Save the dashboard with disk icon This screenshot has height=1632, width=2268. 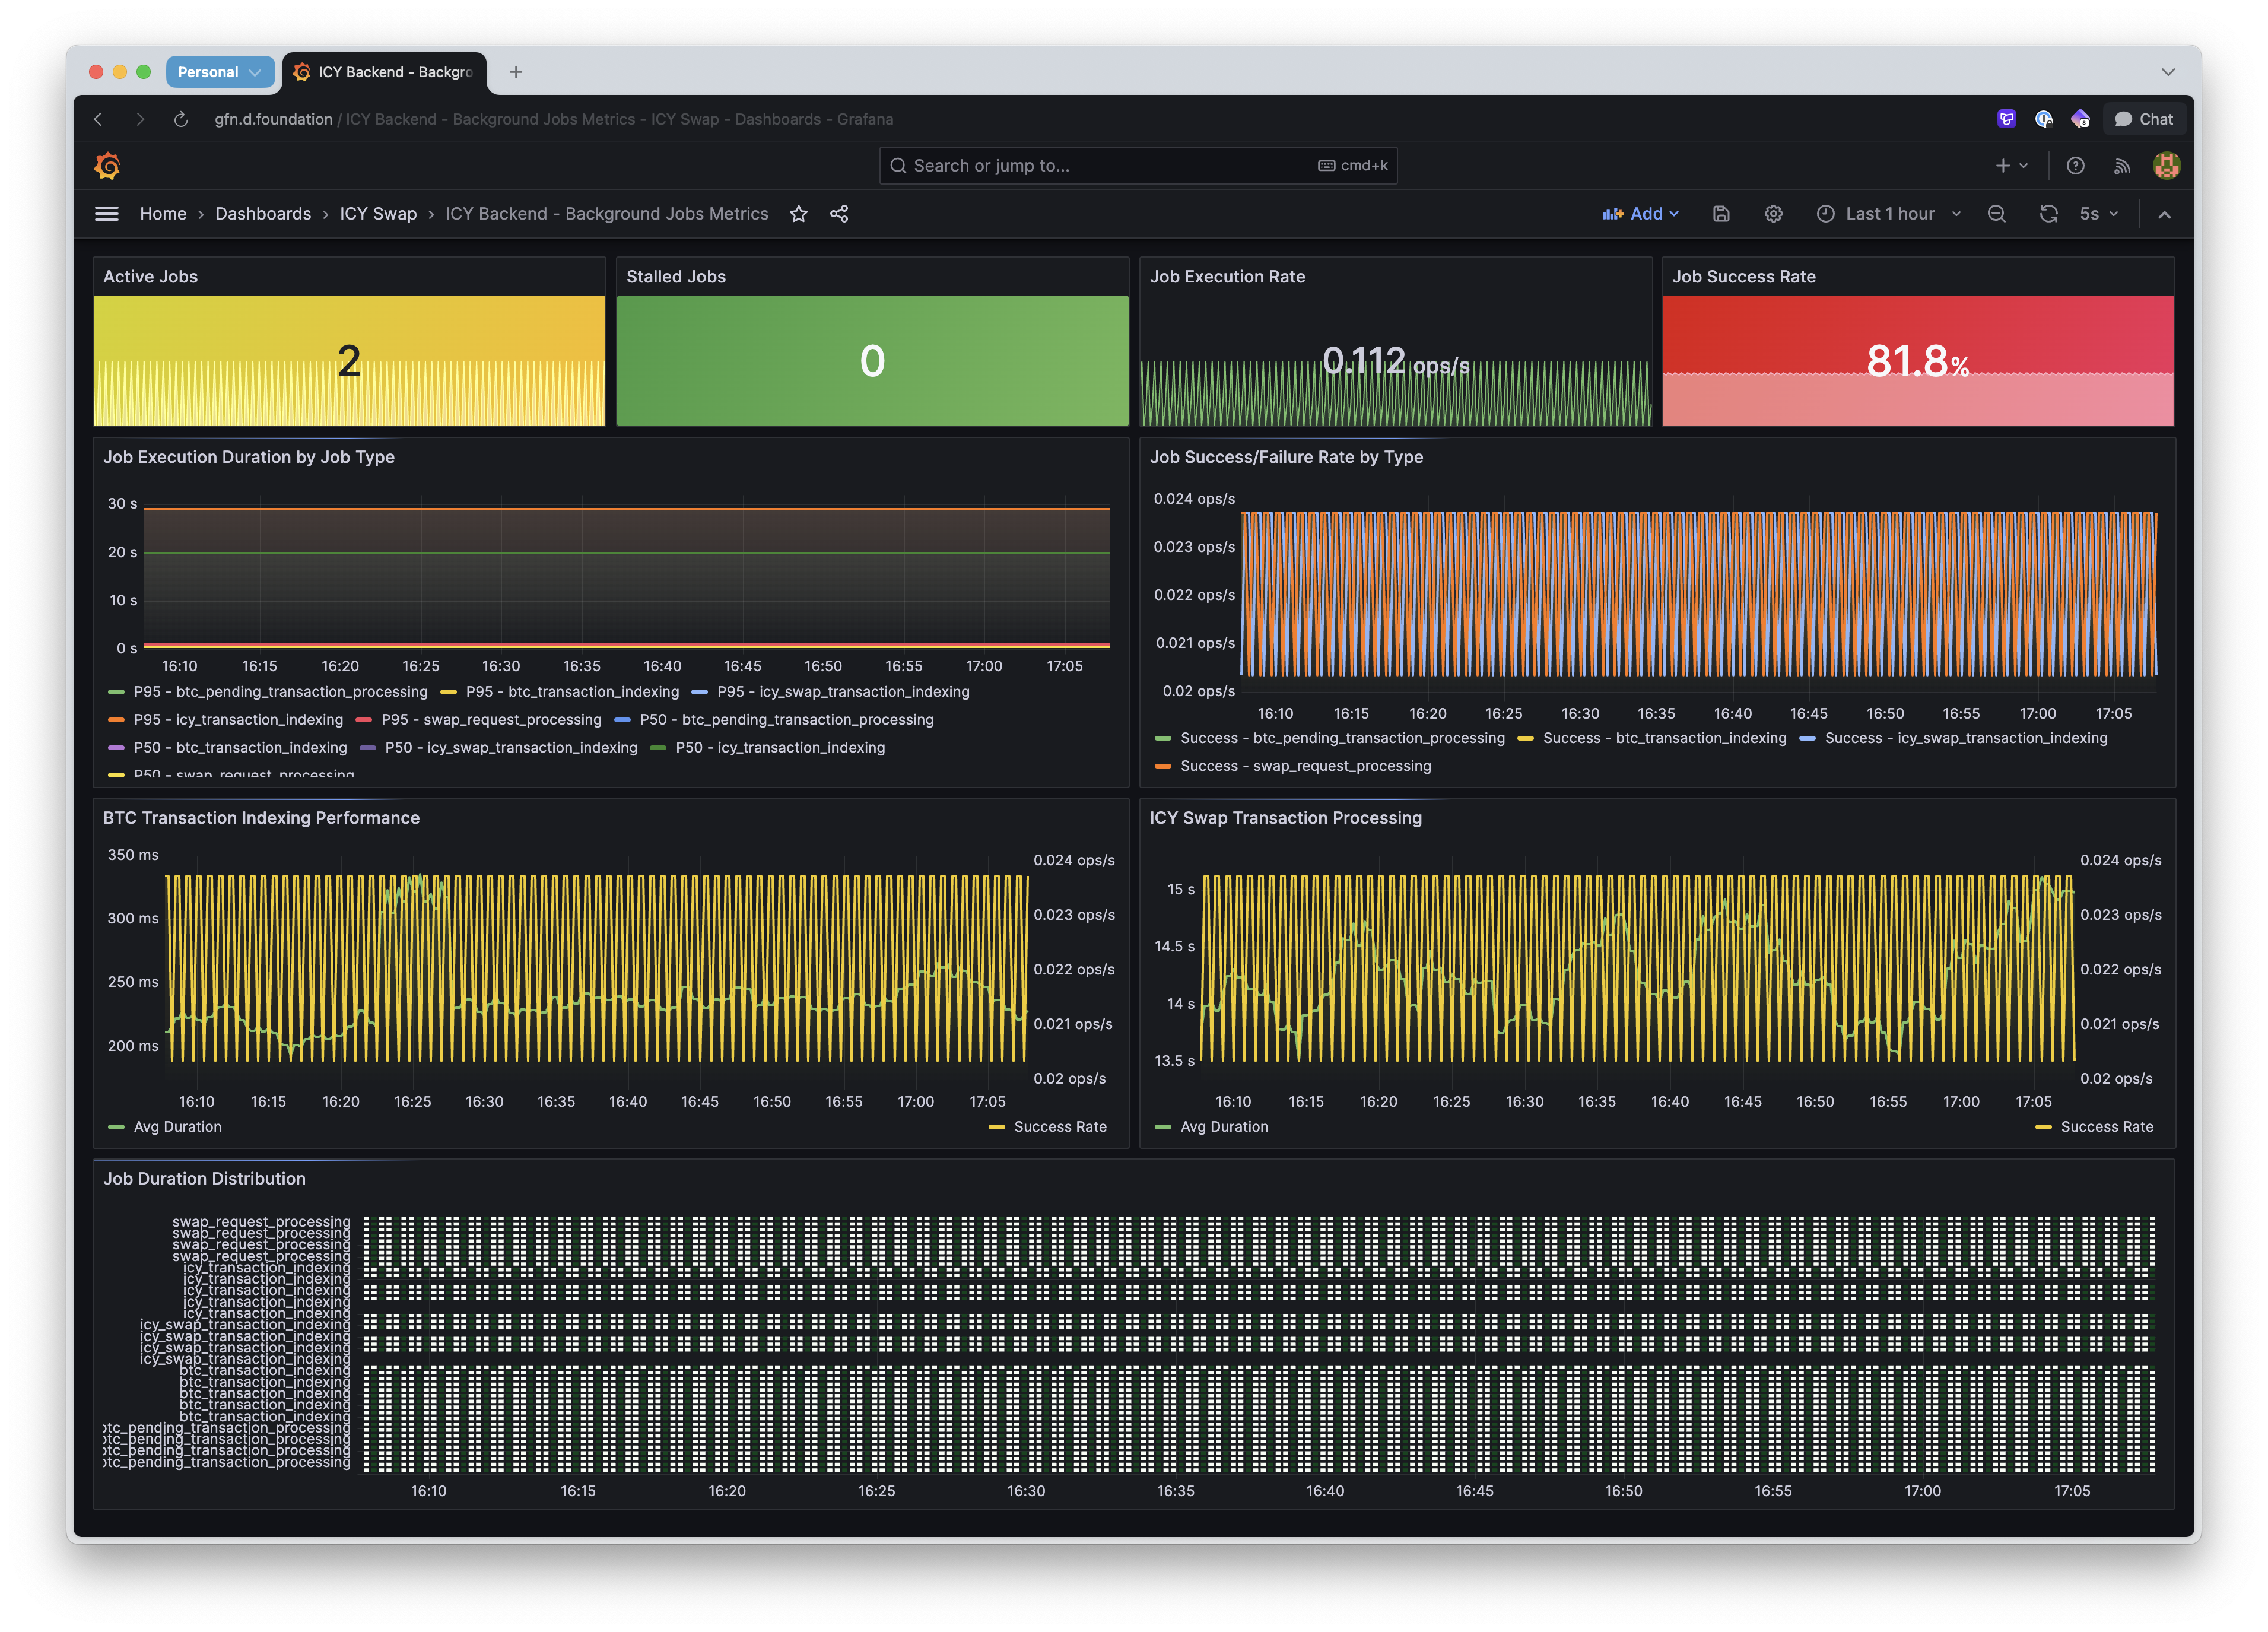tap(1721, 214)
